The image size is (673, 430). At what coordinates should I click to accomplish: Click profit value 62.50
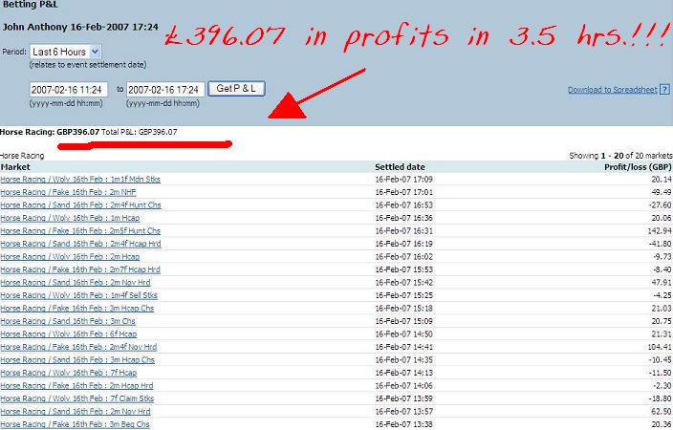pos(662,411)
